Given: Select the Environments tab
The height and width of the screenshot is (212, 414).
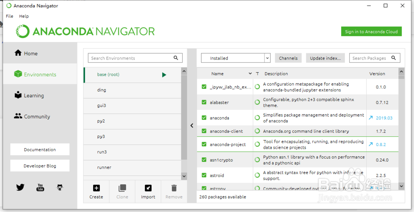Looking at the screenshot, I should pyautogui.click(x=40, y=74).
